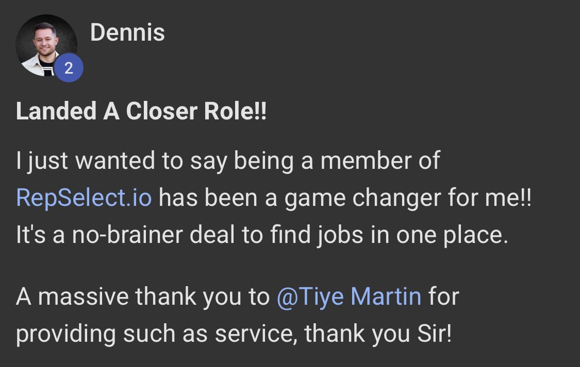
Task: Click the @Tiye Martin mention
Action: 349,296
